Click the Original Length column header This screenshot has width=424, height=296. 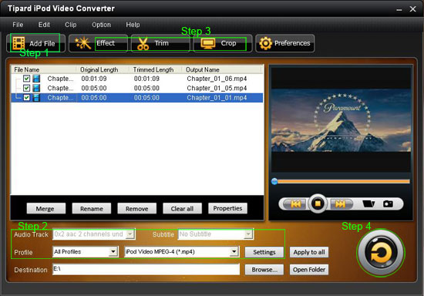pyautogui.click(x=103, y=69)
